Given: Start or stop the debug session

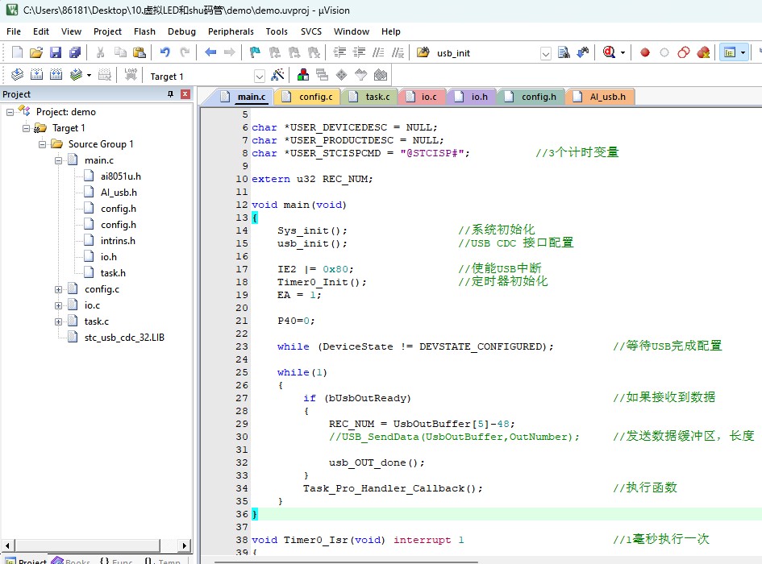Looking at the screenshot, I should point(609,52).
